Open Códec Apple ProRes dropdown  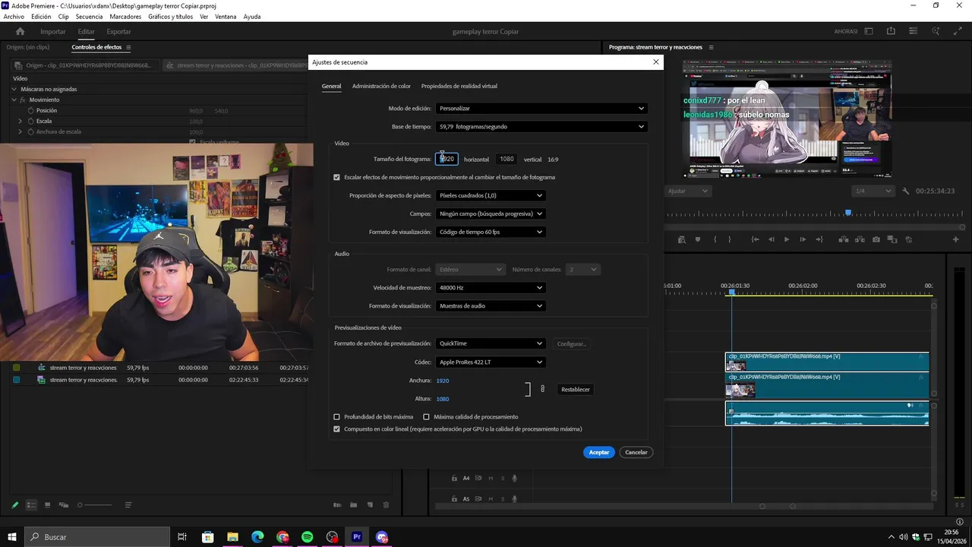click(491, 362)
